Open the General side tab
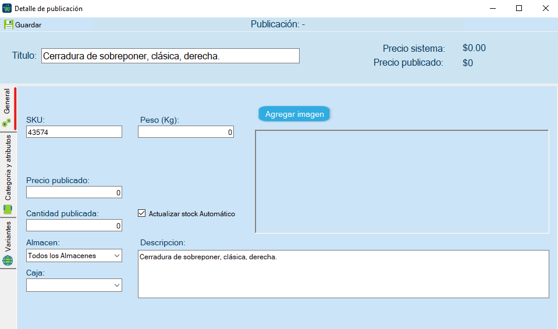This screenshot has height=329, width=558. (8, 109)
